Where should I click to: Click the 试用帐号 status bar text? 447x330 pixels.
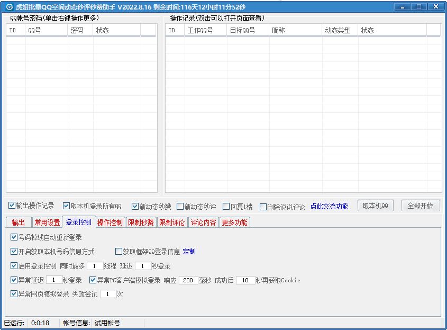pos(107,323)
